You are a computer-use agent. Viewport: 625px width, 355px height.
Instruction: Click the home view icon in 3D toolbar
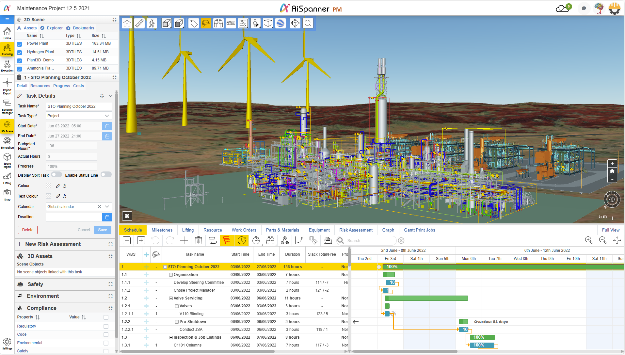[127, 24]
